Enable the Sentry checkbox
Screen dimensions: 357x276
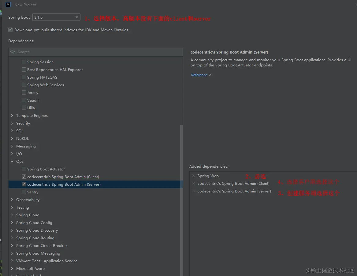pyautogui.click(x=24, y=192)
